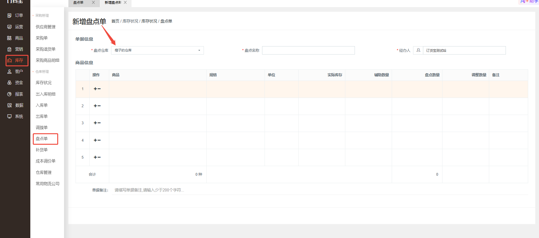Switch to the 盘点单 tab
Image resolution: width=539 pixels, height=238 pixels.
[x=78, y=2]
